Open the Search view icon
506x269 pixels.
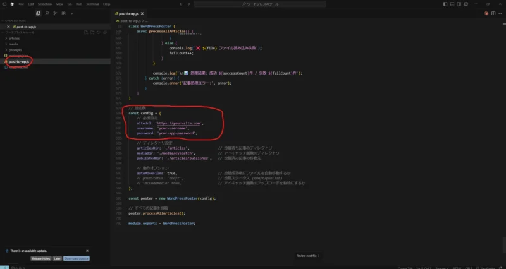(47, 13)
